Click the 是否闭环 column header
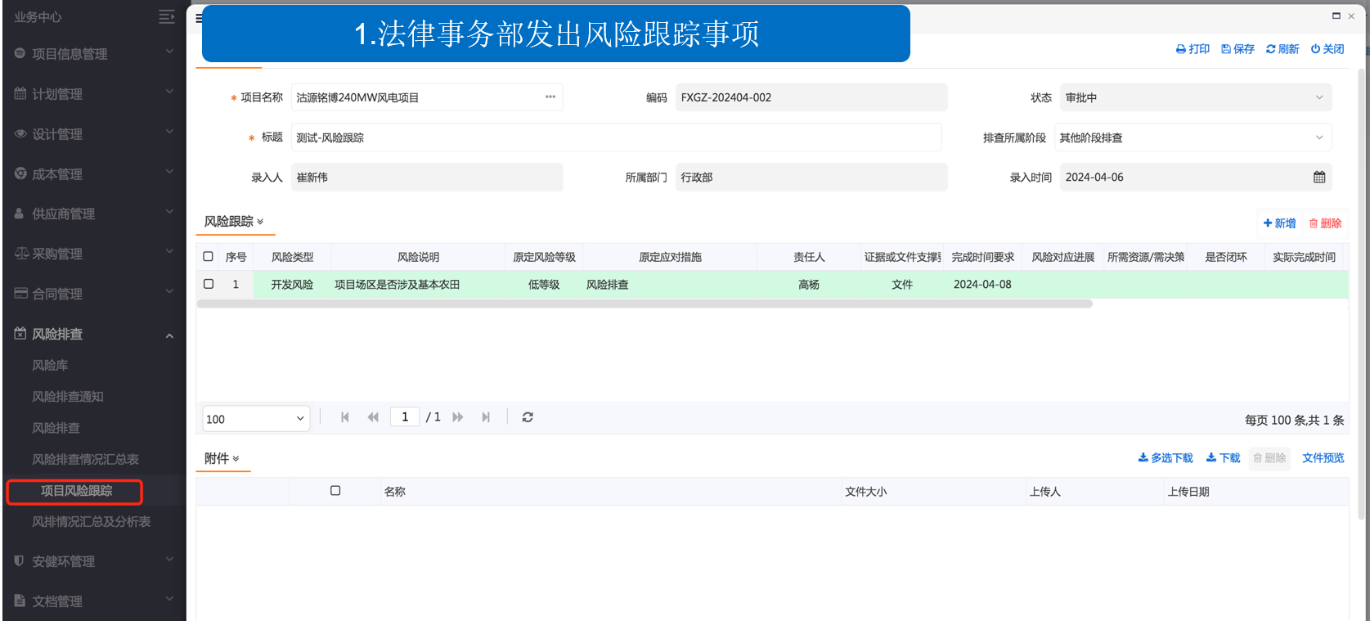 (1225, 257)
